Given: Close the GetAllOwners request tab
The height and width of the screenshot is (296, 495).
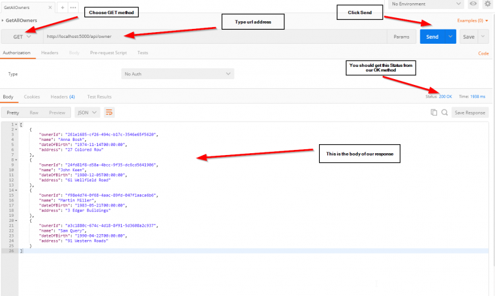Looking at the screenshot, I should pos(50,6).
